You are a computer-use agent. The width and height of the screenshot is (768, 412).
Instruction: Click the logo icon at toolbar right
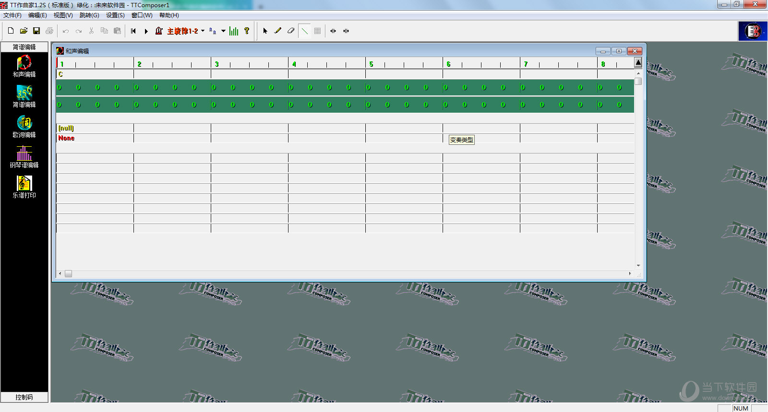753,31
